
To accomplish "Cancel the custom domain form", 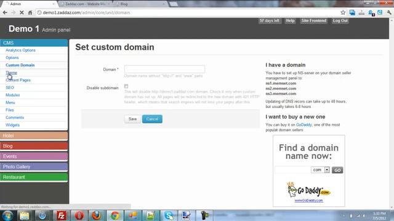I will (152, 119).
